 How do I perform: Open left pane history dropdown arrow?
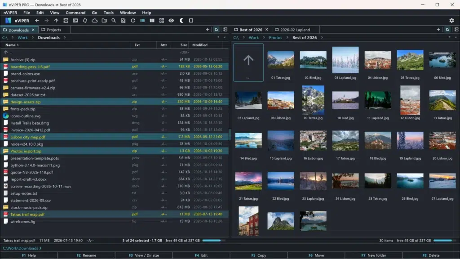pos(225,38)
